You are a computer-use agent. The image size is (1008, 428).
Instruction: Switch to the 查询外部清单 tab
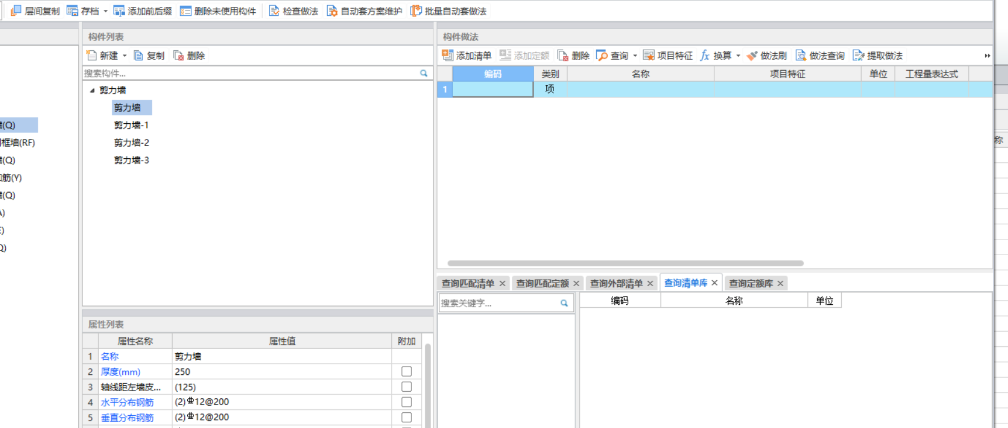[616, 283]
